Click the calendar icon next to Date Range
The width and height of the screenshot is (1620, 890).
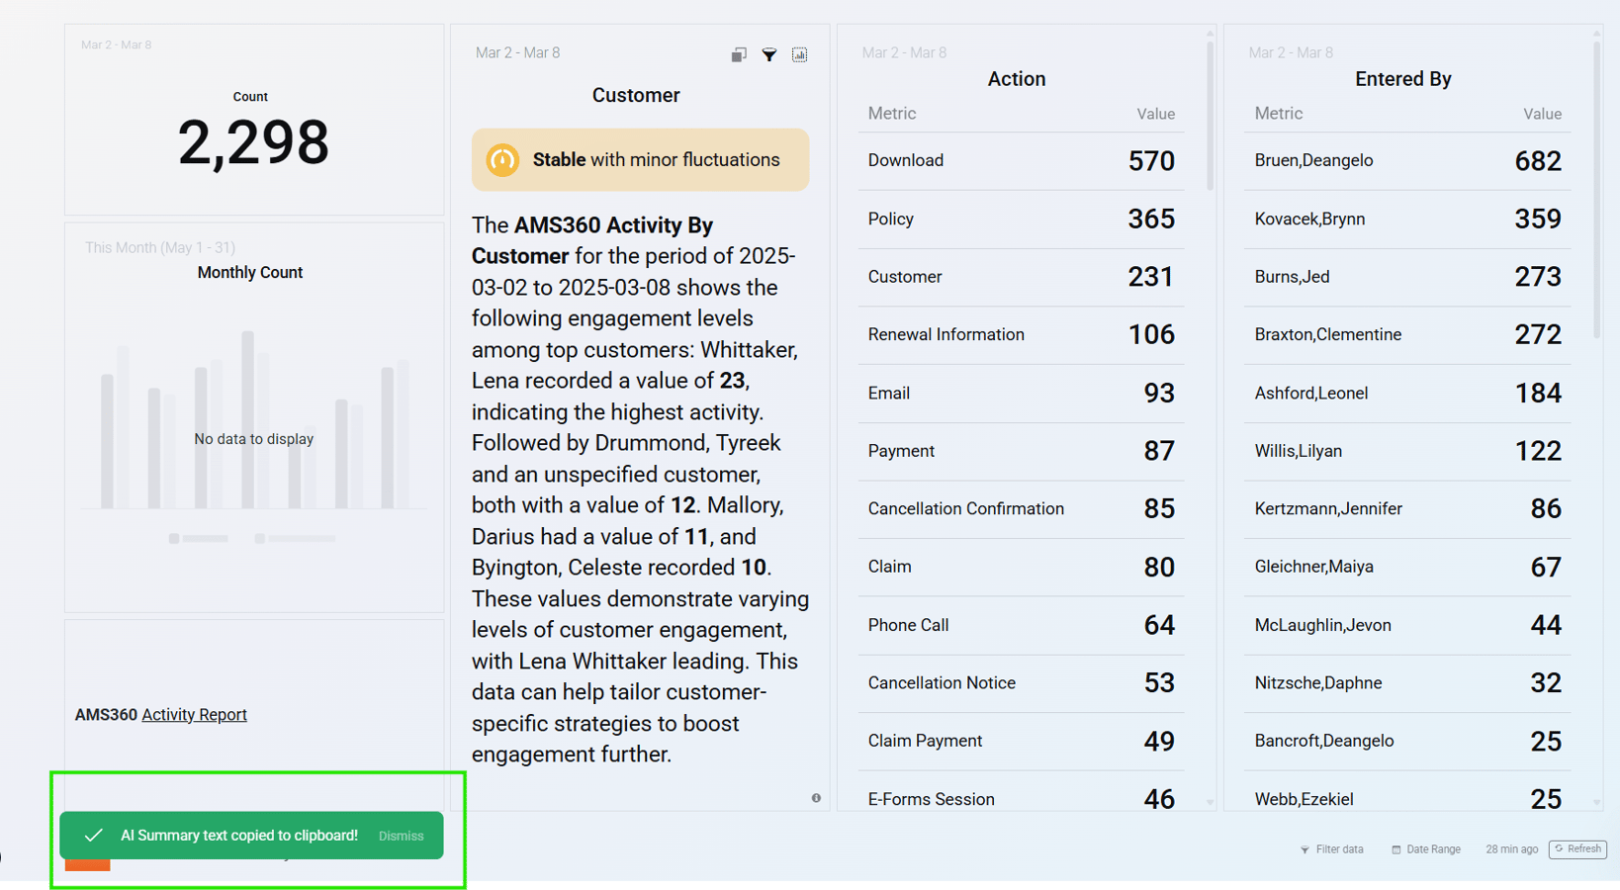(x=1395, y=849)
